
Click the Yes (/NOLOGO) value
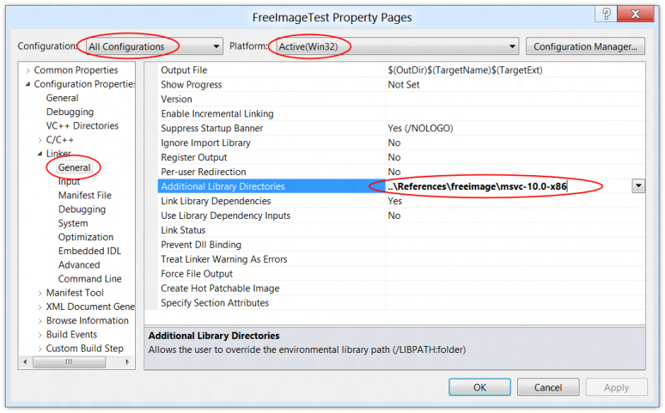pyautogui.click(x=420, y=128)
